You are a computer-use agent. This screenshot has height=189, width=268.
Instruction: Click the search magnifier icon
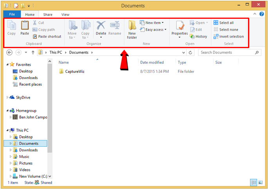[257, 52]
